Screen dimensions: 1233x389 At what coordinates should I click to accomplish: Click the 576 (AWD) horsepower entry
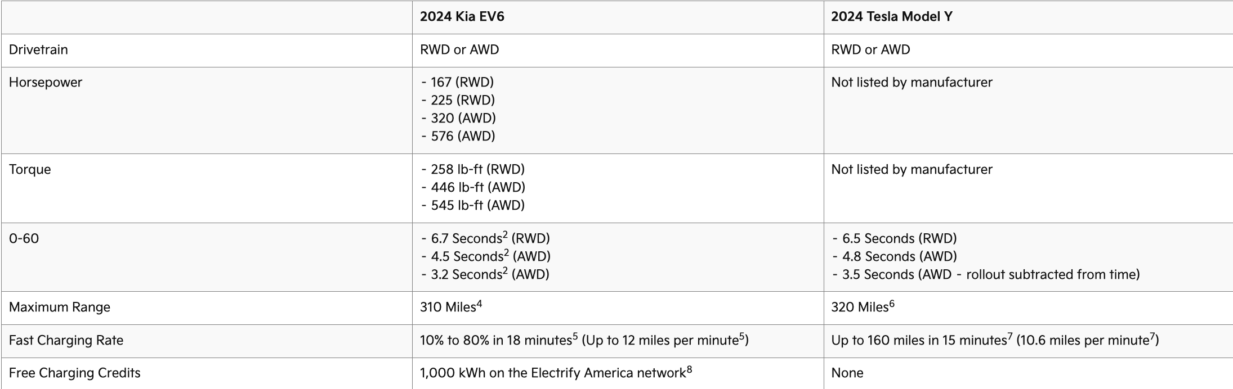tap(463, 136)
